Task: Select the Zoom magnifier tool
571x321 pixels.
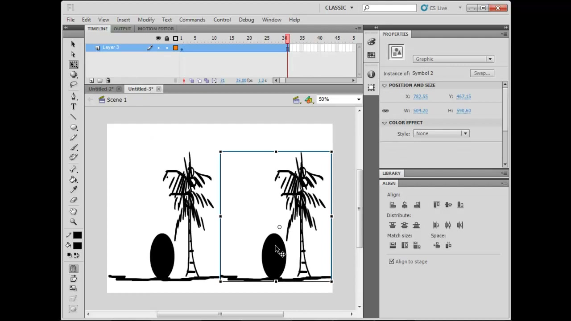Action: tap(74, 222)
